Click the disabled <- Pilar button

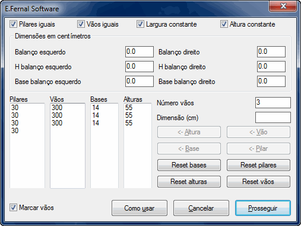click(x=258, y=148)
